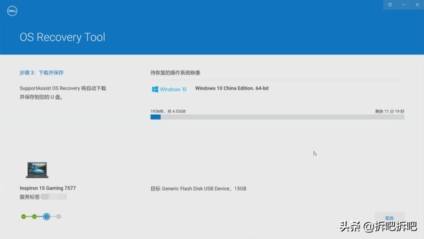Click the Inspiron laptop thumbnail image
424x239 pixels.
tap(37, 170)
